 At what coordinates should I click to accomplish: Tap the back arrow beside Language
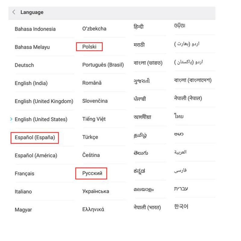coord(14,12)
